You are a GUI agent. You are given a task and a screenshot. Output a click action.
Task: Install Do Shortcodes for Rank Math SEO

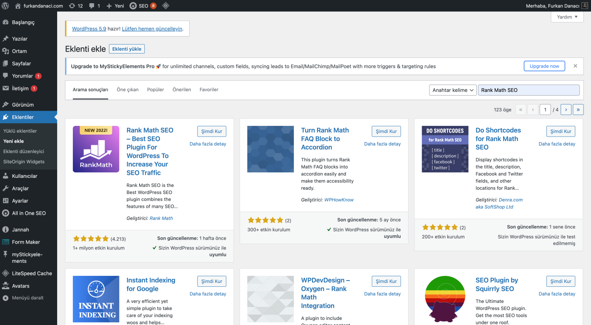click(561, 131)
